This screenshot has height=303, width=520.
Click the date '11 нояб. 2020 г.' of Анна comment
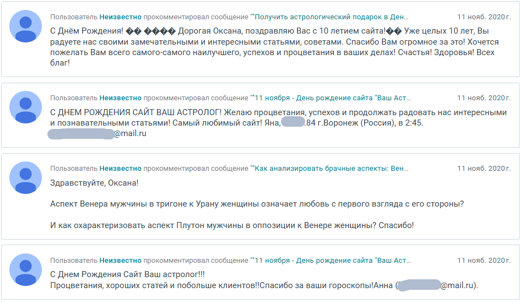484,260
